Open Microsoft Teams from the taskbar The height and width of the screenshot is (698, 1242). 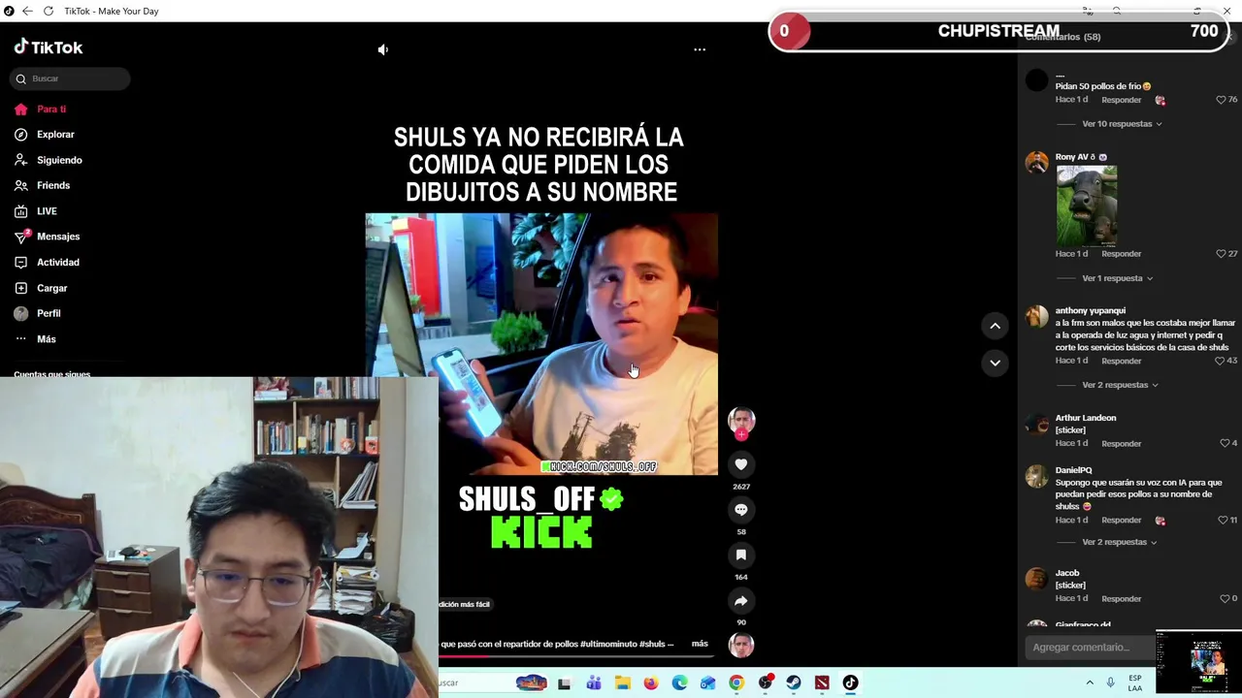tap(594, 682)
